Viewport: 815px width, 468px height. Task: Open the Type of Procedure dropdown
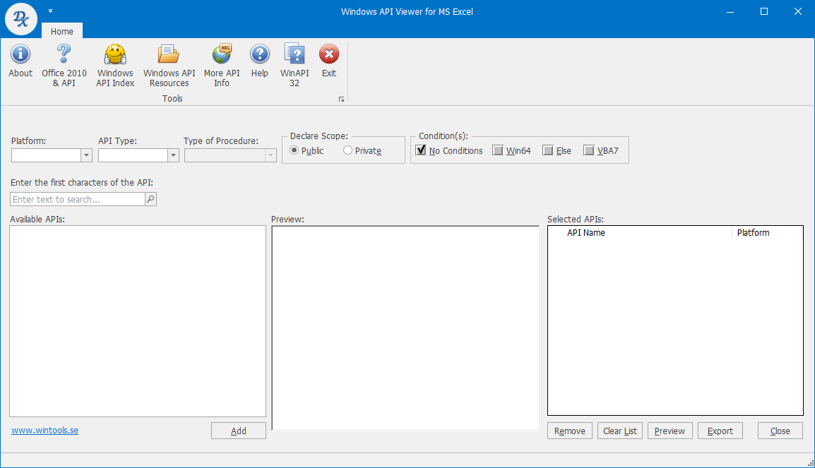[270, 155]
